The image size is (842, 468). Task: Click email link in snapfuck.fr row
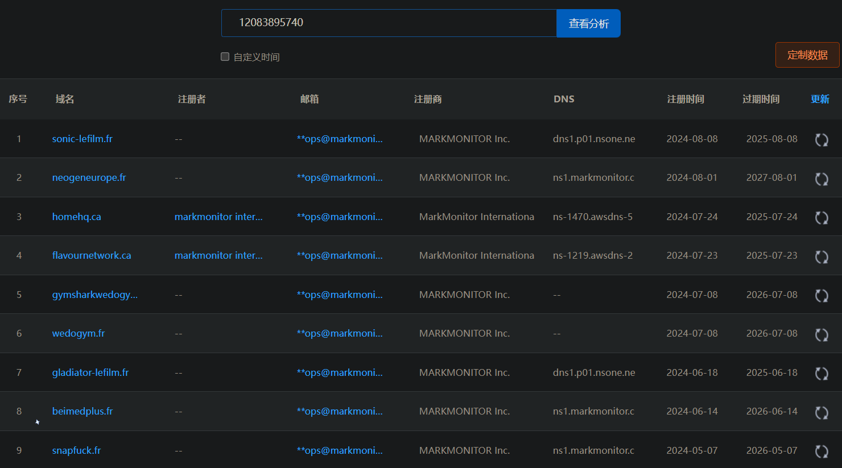coord(340,450)
